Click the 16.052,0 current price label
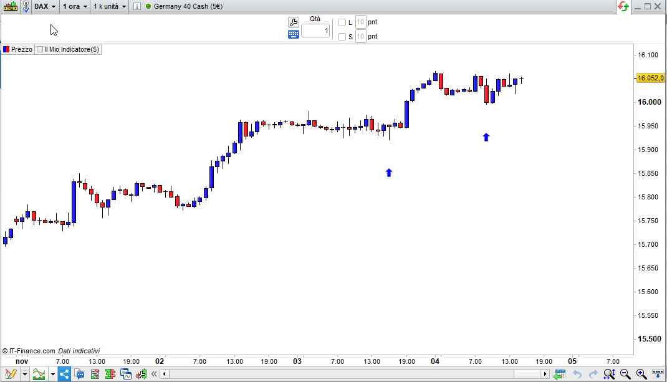This screenshot has width=667, height=382. (x=650, y=78)
